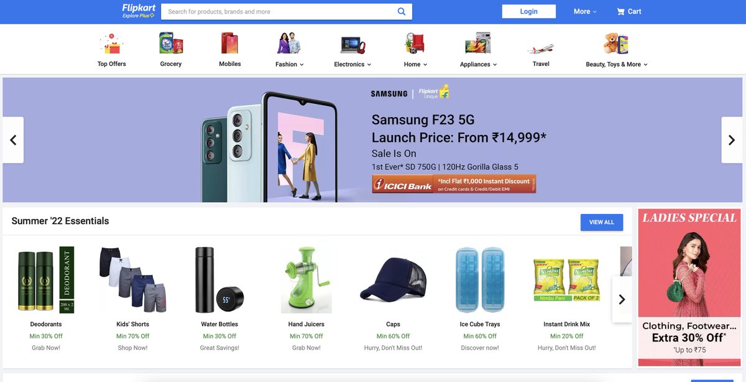Screen dimensions: 746x382
Task: Open the More dropdown in header
Action: pos(585,11)
